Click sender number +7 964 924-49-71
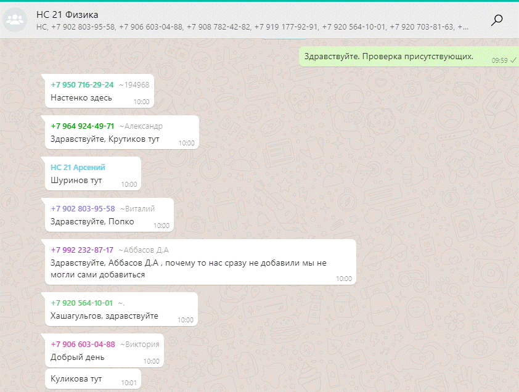 tap(83, 126)
